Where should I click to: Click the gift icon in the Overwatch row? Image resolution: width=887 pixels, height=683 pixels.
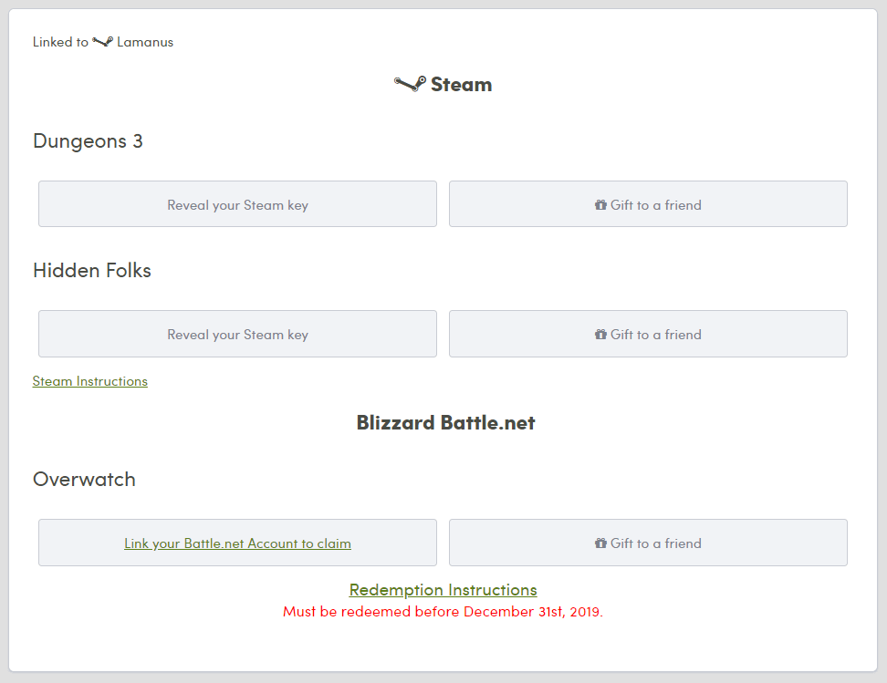(600, 543)
